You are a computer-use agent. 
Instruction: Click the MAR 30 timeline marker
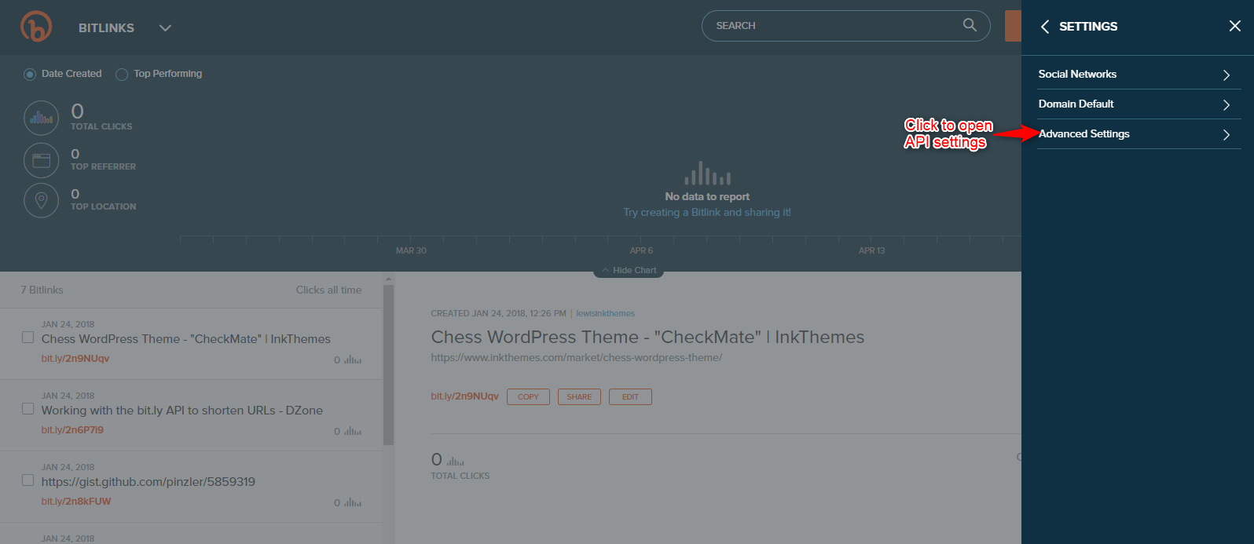point(411,251)
